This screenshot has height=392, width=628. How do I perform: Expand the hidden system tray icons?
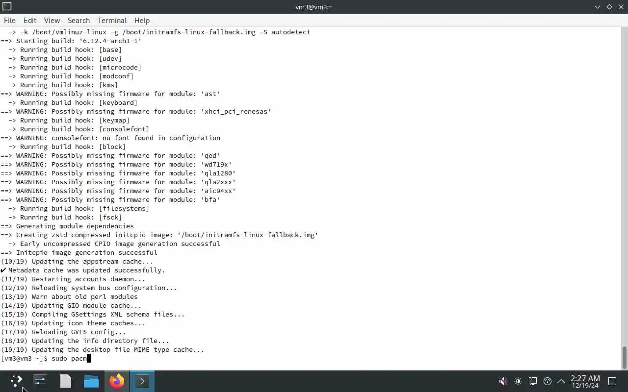point(561,381)
